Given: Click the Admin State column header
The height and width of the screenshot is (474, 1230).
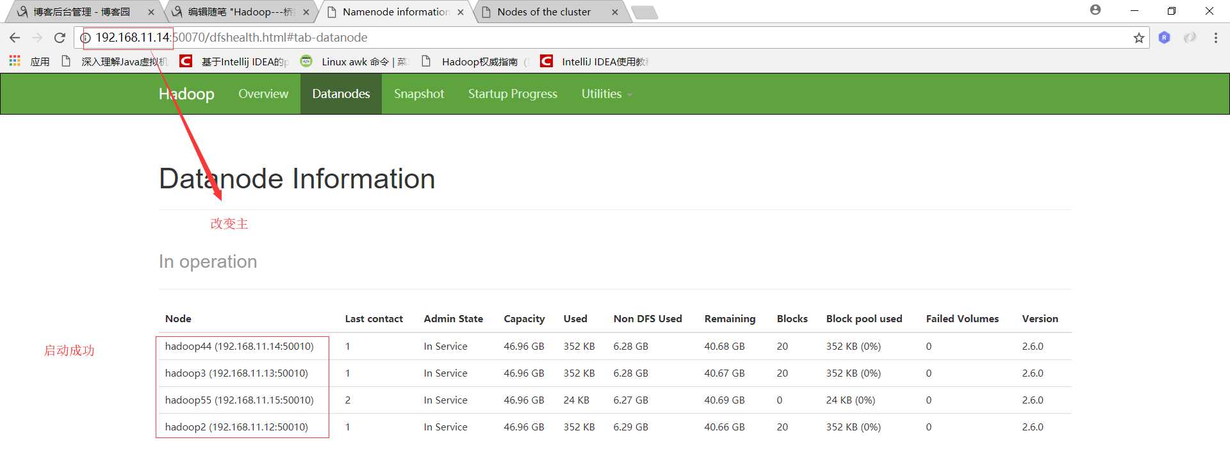Looking at the screenshot, I should pos(453,318).
